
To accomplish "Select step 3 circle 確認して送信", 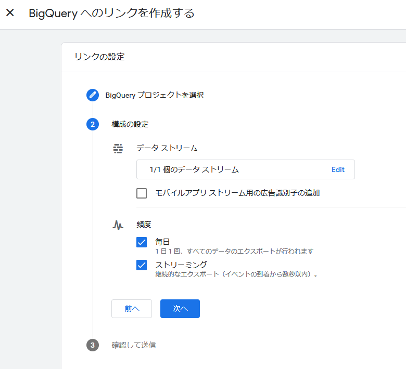I will pos(93,345).
